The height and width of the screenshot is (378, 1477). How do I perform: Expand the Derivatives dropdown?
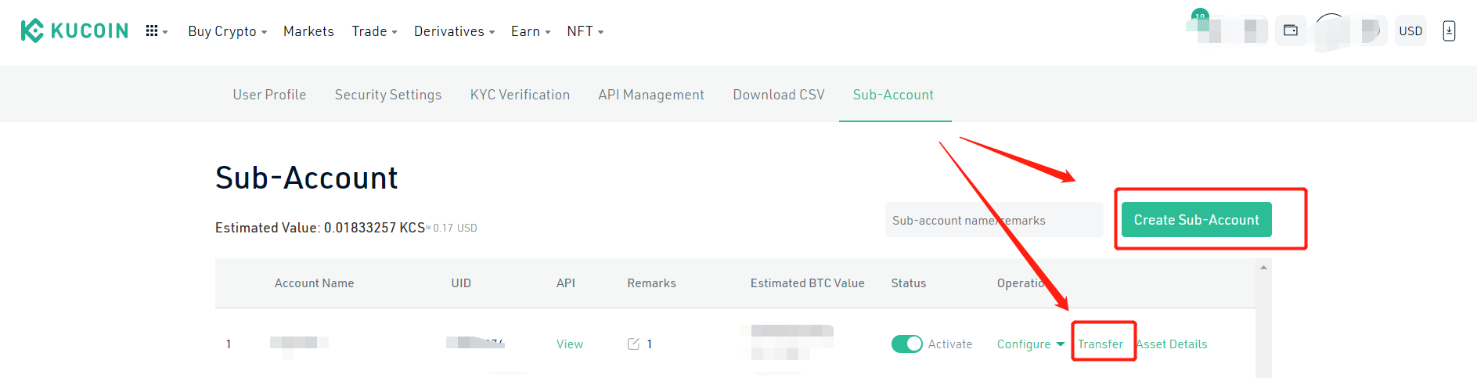pyautogui.click(x=454, y=31)
